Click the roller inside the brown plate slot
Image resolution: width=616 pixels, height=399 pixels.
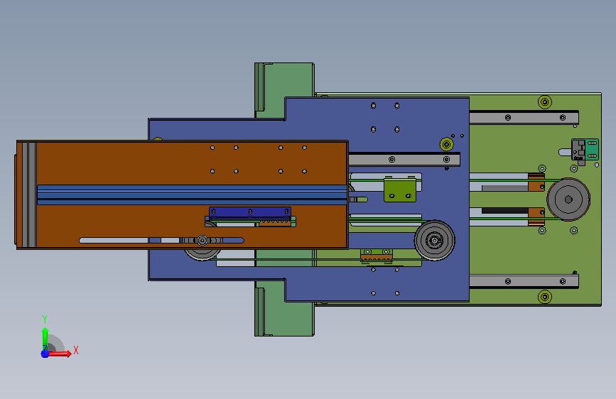pos(202,241)
